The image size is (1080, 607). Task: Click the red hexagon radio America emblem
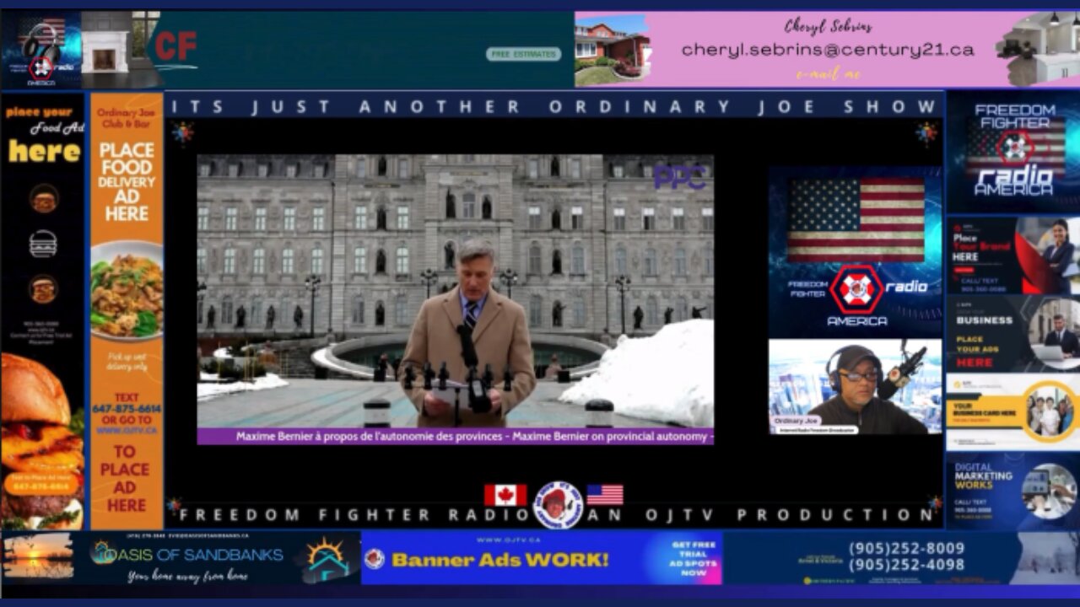[x=856, y=290]
